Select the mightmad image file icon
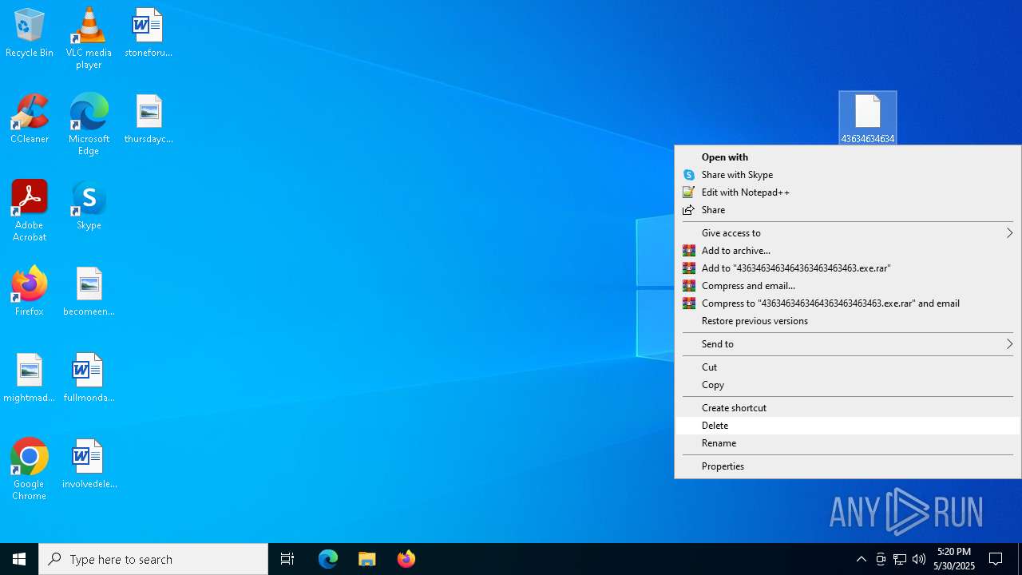1022x575 pixels. tap(30, 379)
